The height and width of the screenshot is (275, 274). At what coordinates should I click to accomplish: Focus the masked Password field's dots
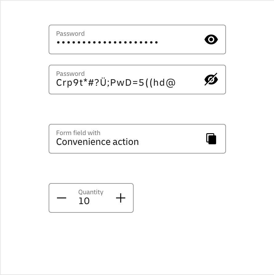(x=107, y=42)
